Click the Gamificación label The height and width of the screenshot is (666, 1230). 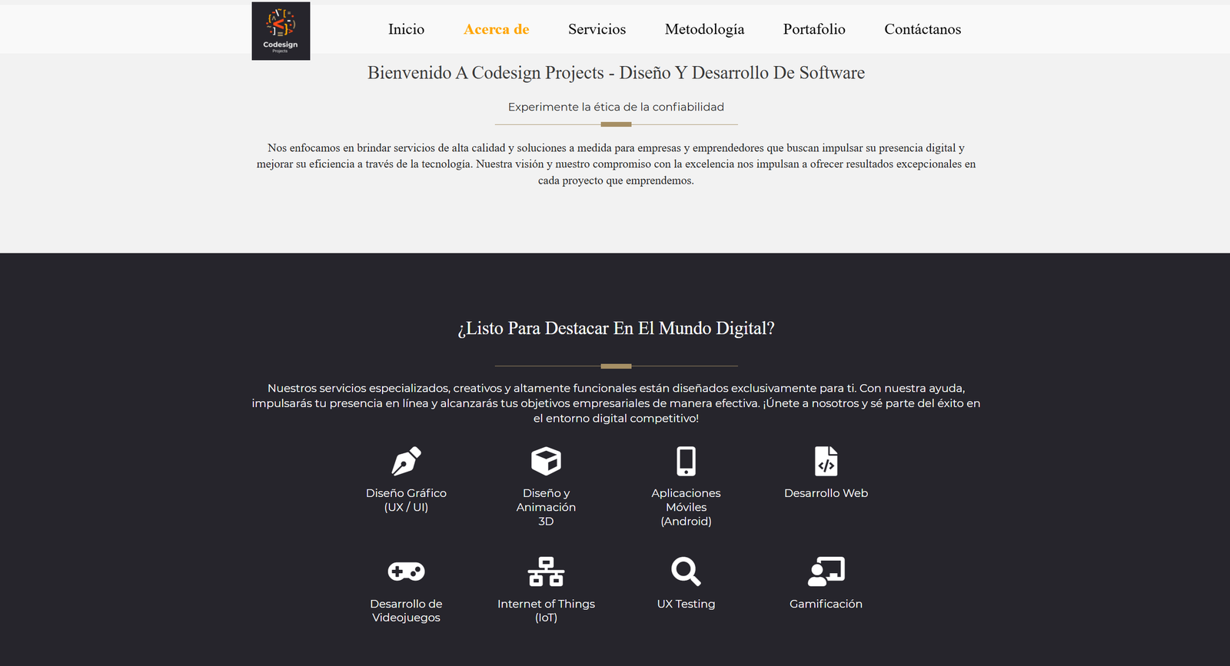(826, 604)
